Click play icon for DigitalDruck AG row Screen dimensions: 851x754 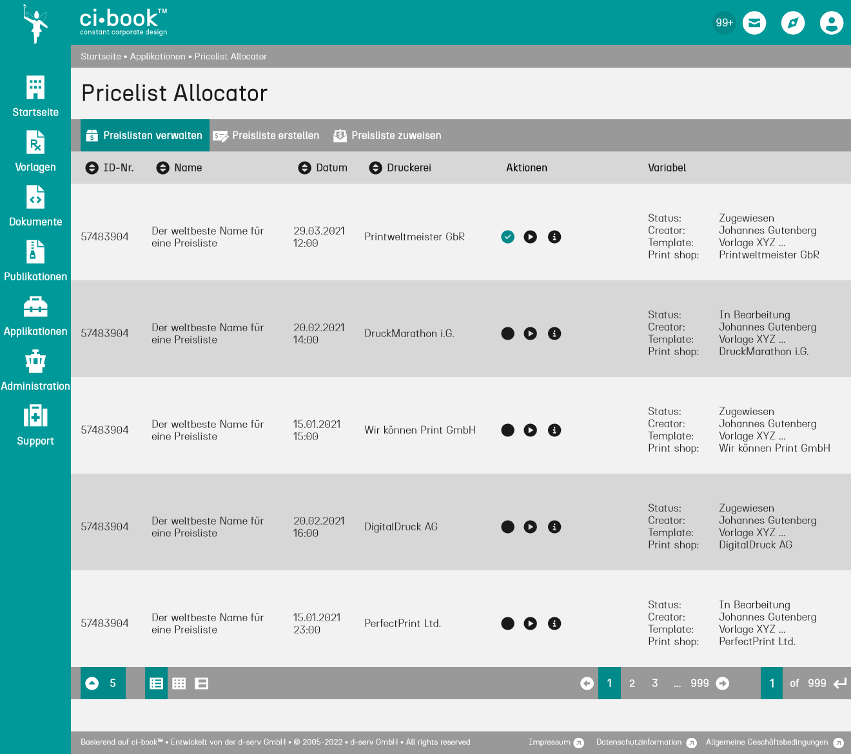[x=531, y=527]
